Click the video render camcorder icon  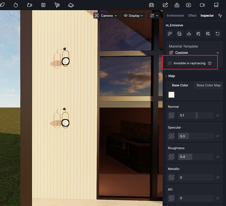click(202, 5)
